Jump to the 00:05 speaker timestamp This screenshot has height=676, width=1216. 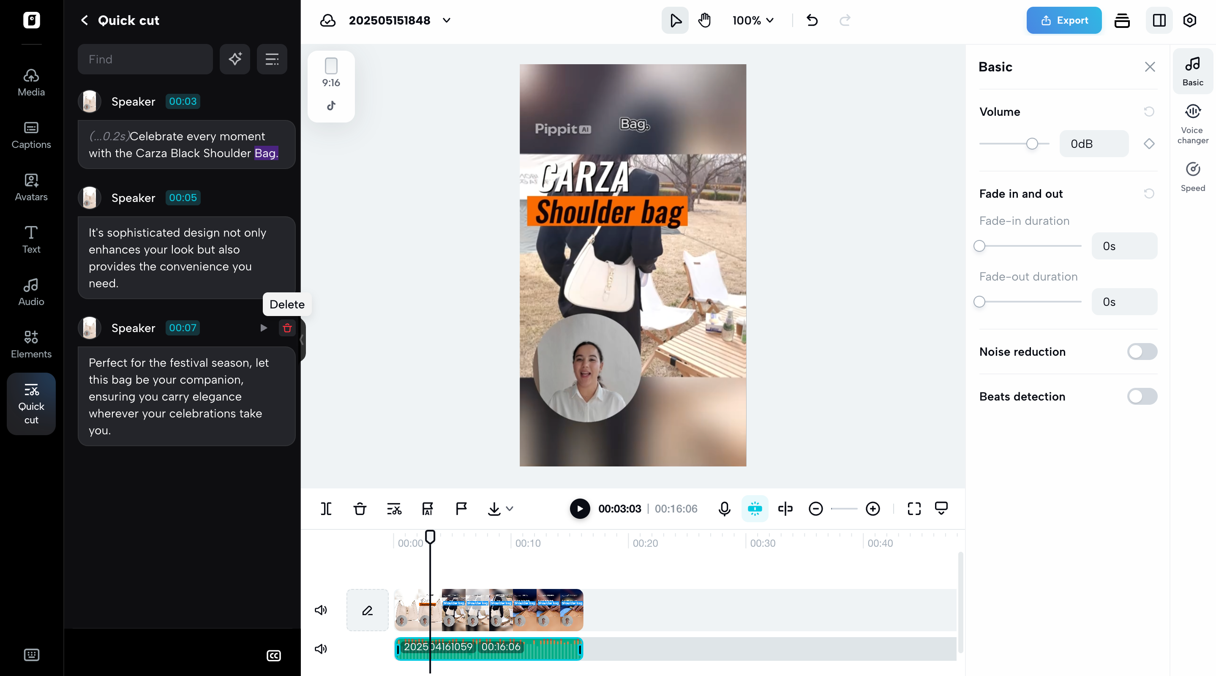[183, 198]
